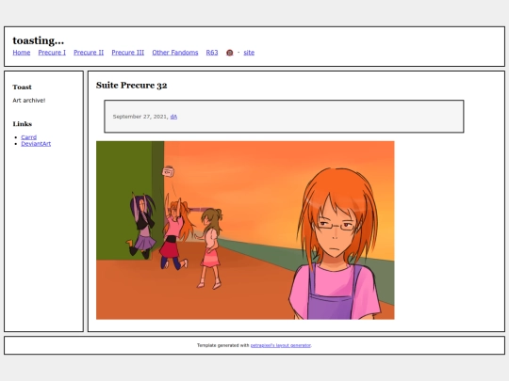Click the 'Art archive!' sidebar text
This screenshot has width=509, height=381.
(29, 101)
